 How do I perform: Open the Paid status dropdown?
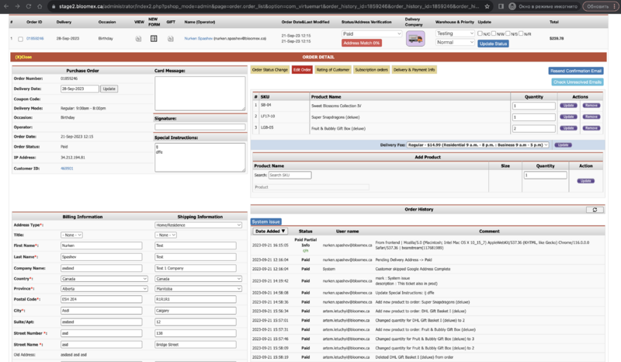[x=372, y=34]
